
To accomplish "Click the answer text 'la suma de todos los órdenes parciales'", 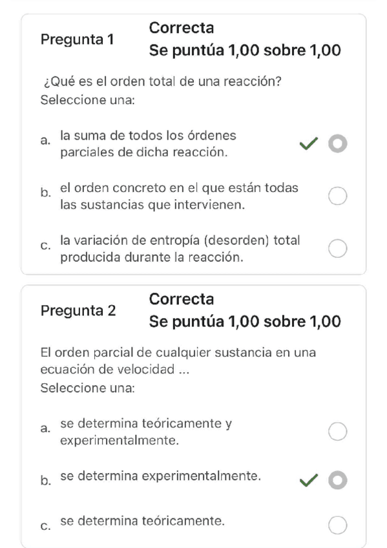I will [x=147, y=143].
